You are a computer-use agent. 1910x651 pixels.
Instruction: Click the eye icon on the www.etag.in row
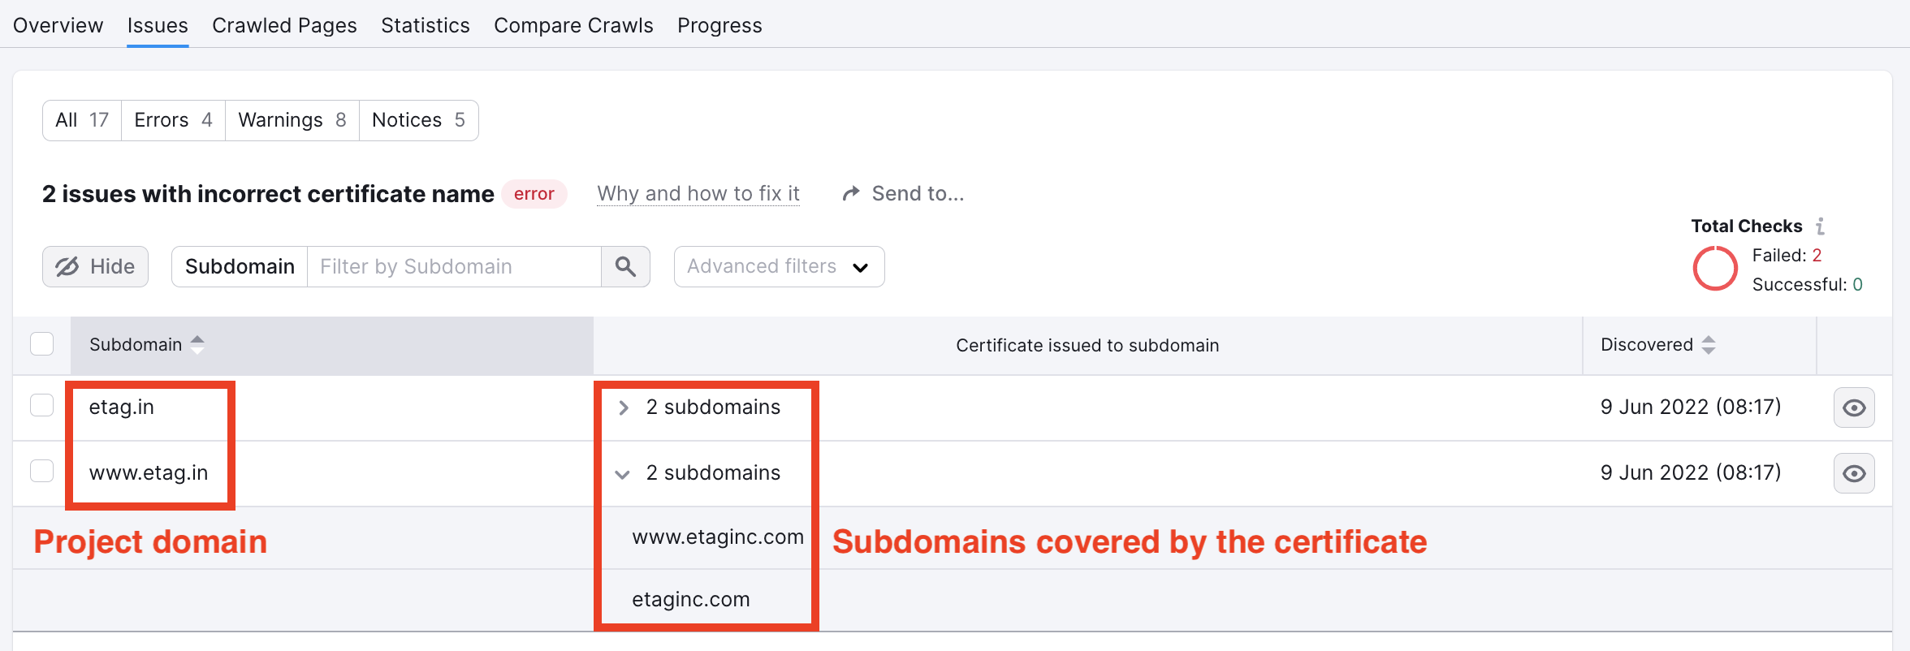pyautogui.click(x=1854, y=473)
